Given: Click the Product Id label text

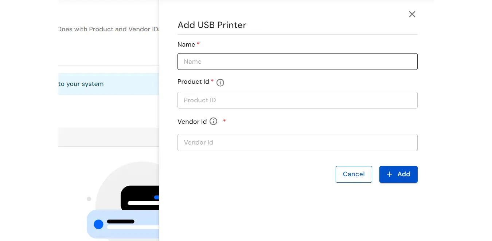Looking at the screenshot, I should 194,82.
